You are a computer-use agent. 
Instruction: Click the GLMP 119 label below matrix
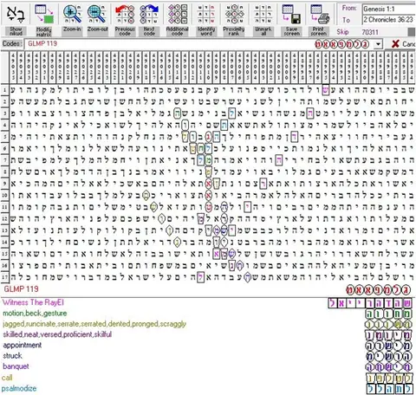click(x=21, y=289)
